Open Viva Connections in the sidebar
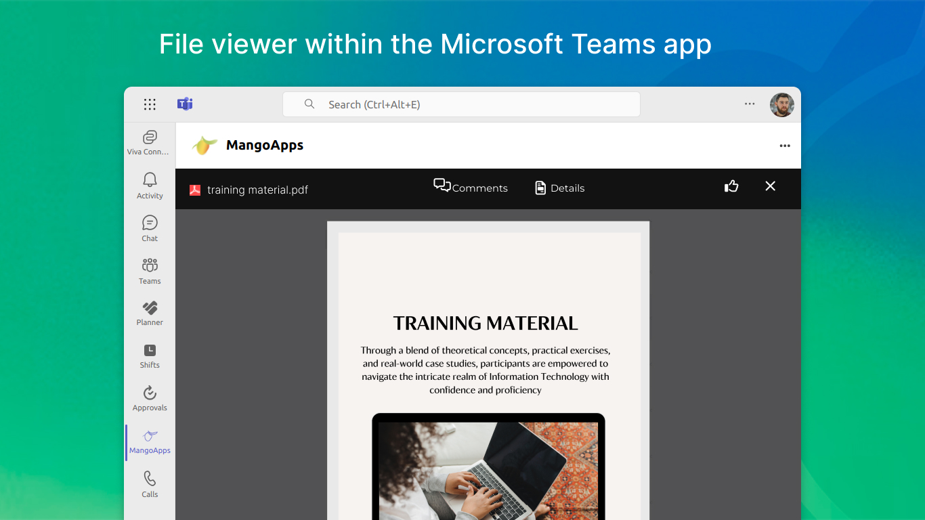Image resolution: width=925 pixels, height=520 pixels. pyautogui.click(x=150, y=143)
